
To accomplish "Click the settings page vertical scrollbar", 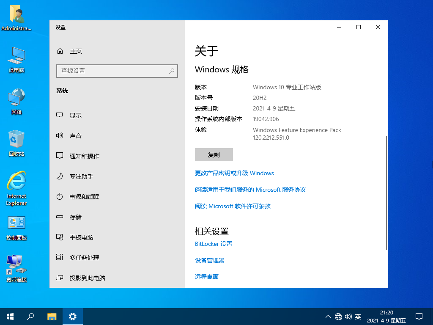I will pos(386,193).
